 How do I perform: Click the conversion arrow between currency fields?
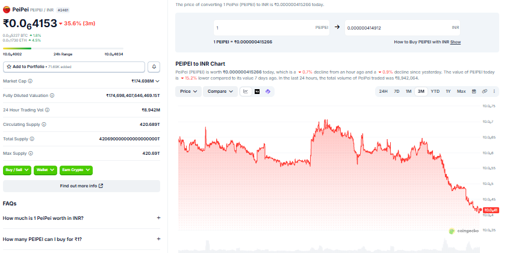tap(337, 27)
